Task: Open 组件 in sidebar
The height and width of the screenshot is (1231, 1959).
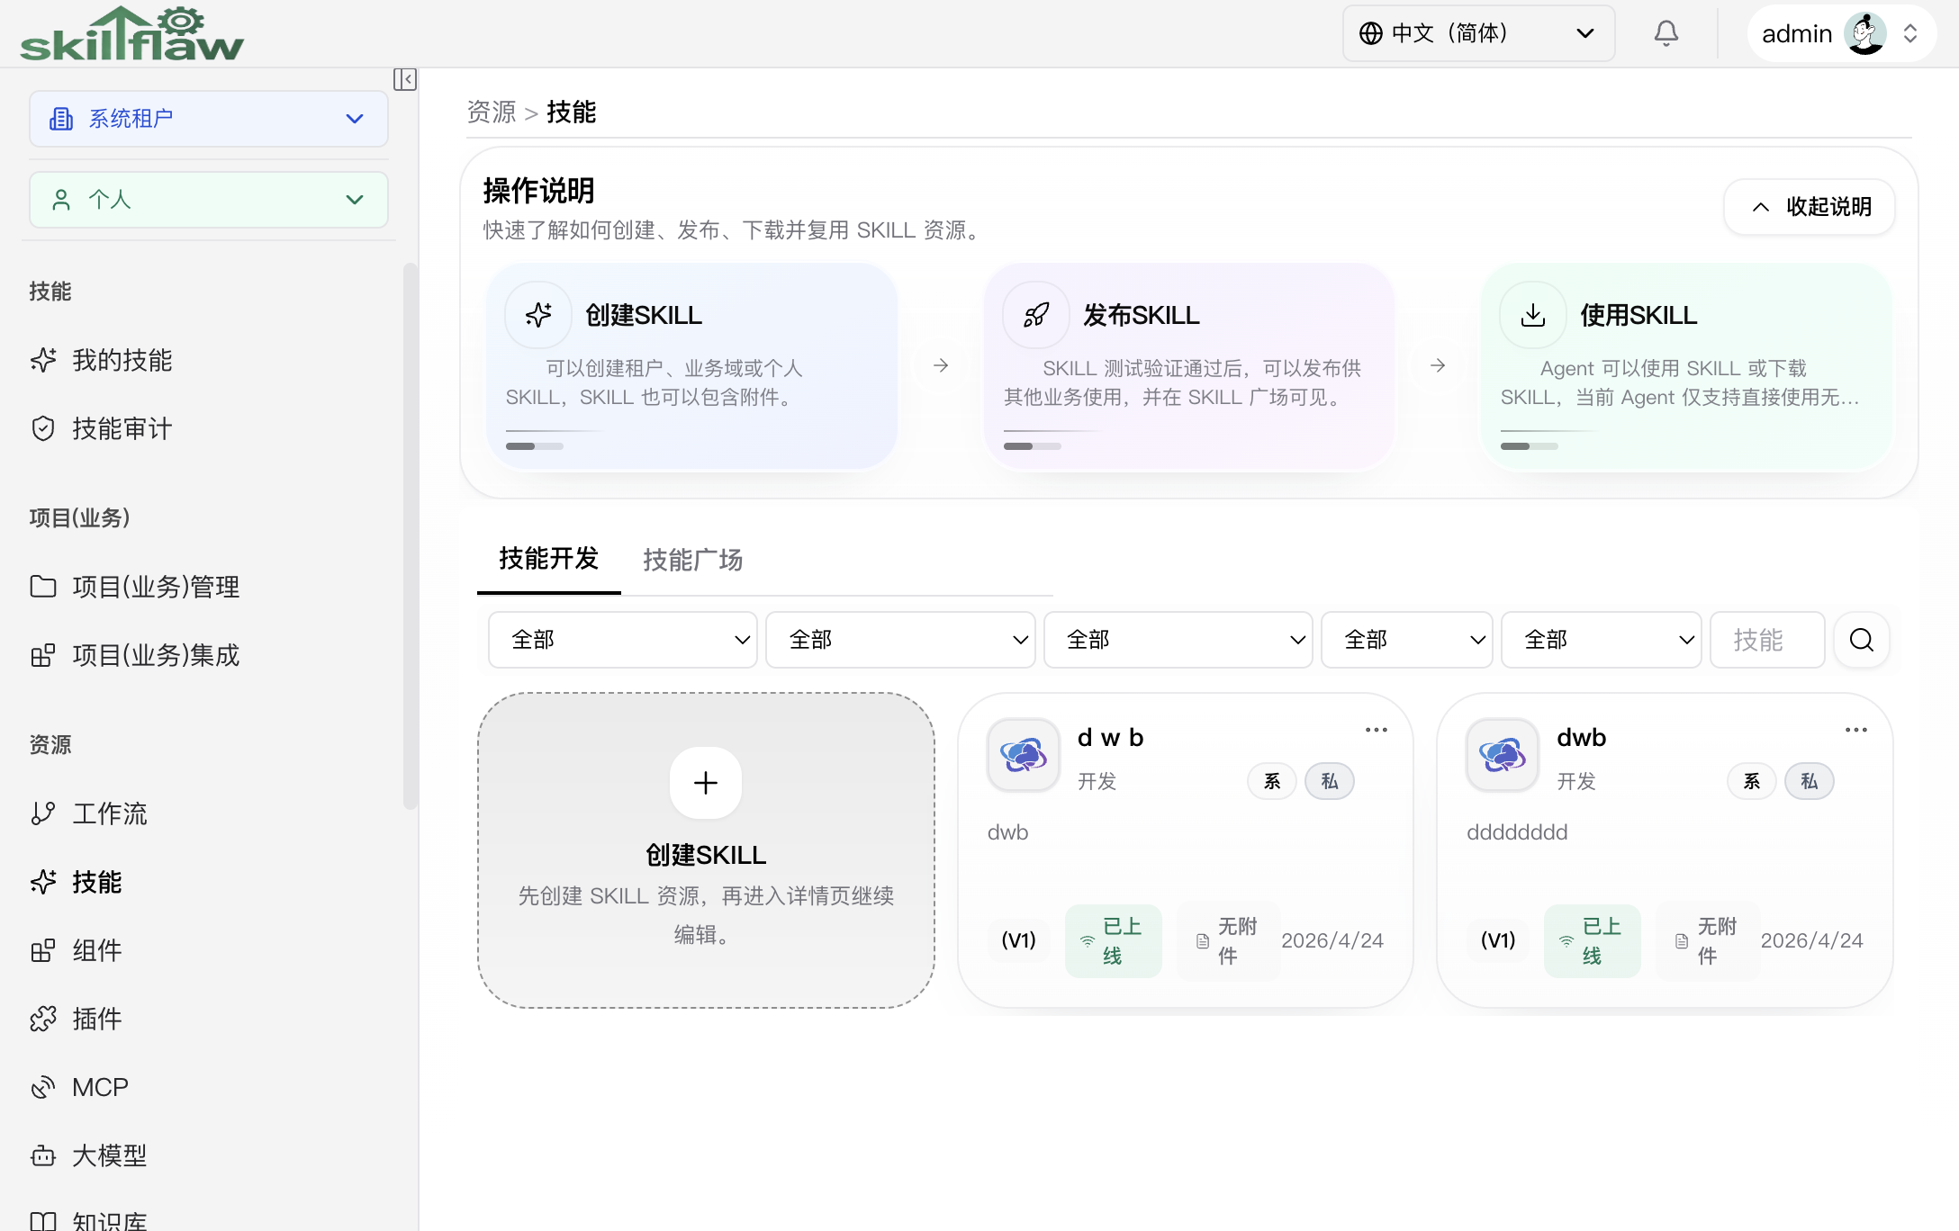Action: point(209,950)
